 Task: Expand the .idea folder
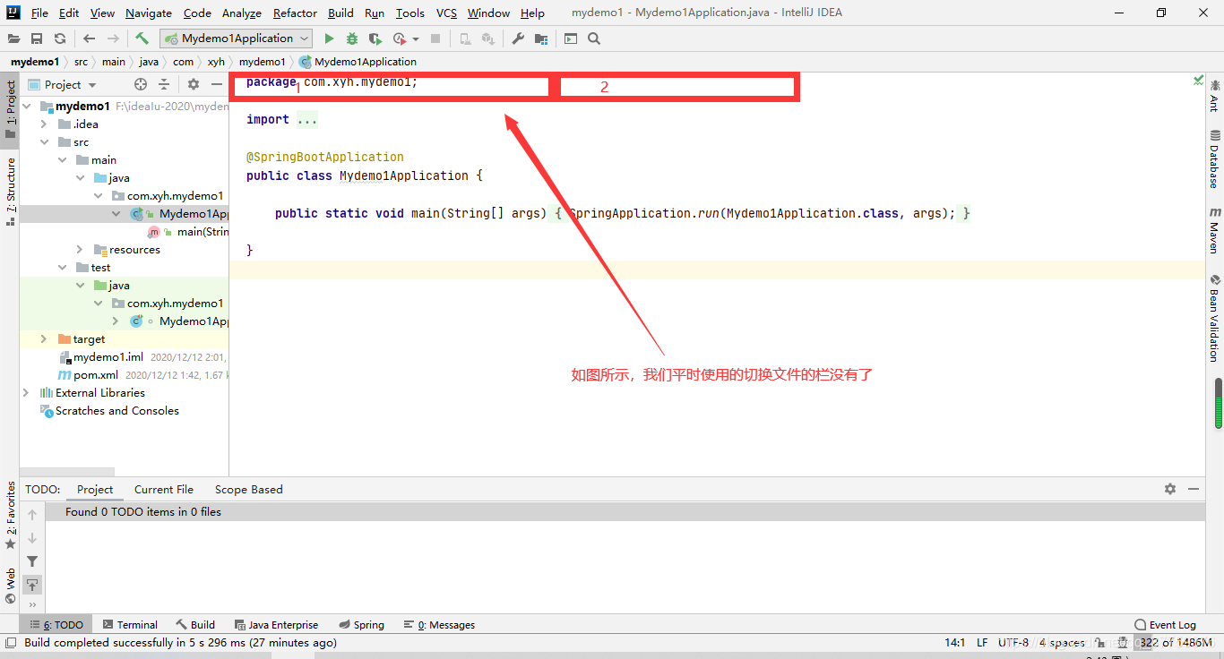click(44, 124)
